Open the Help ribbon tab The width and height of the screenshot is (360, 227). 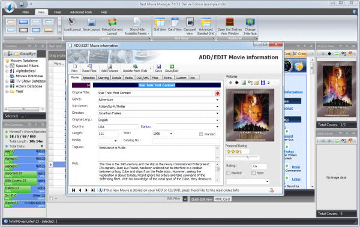pos(104,12)
